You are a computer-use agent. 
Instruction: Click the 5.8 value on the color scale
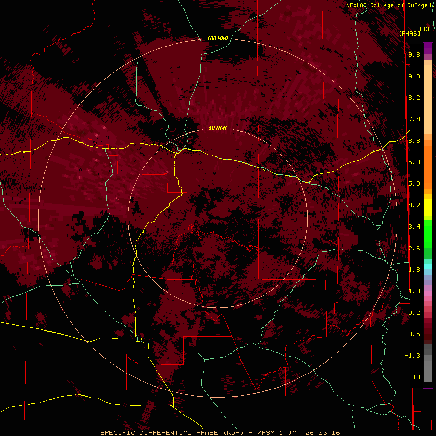pyautogui.click(x=414, y=162)
